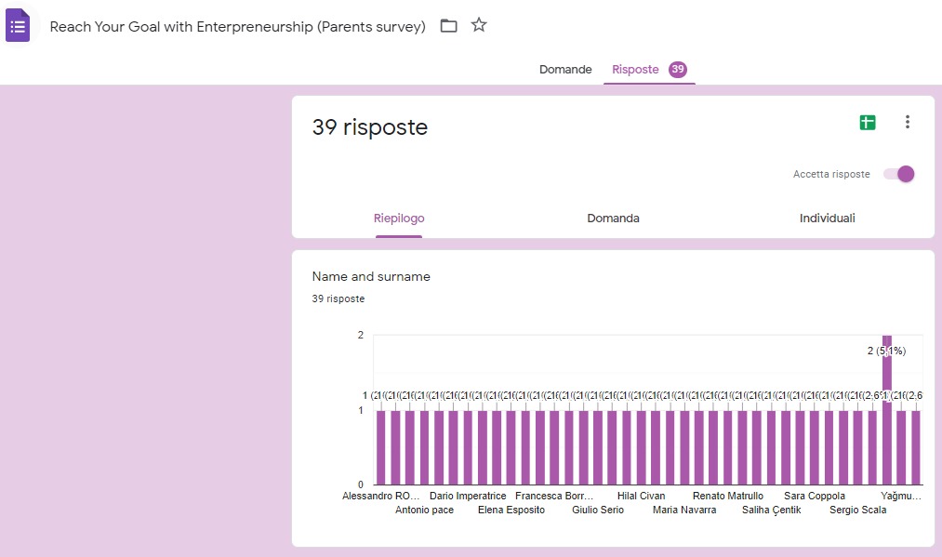Switch to the Domanda view
The image size is (942, 557).
click(613, 219)
